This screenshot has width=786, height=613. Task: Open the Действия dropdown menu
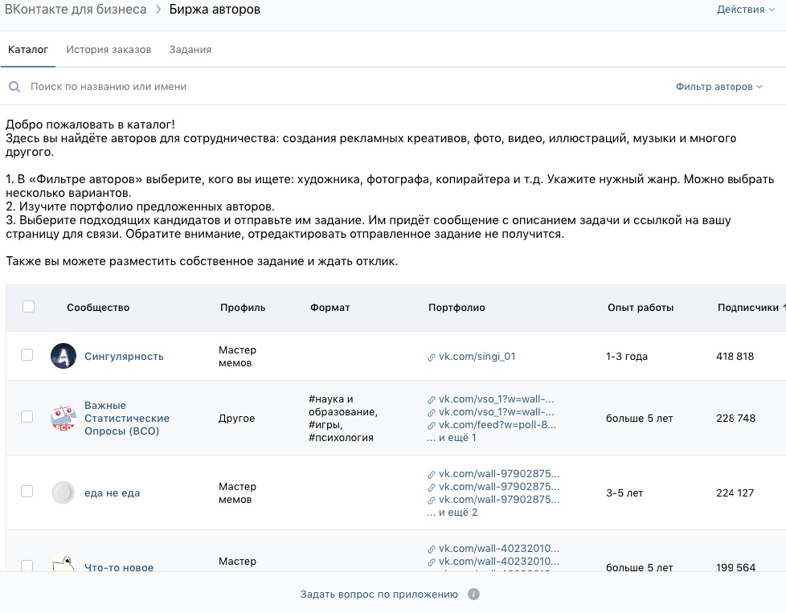point(745,10)
